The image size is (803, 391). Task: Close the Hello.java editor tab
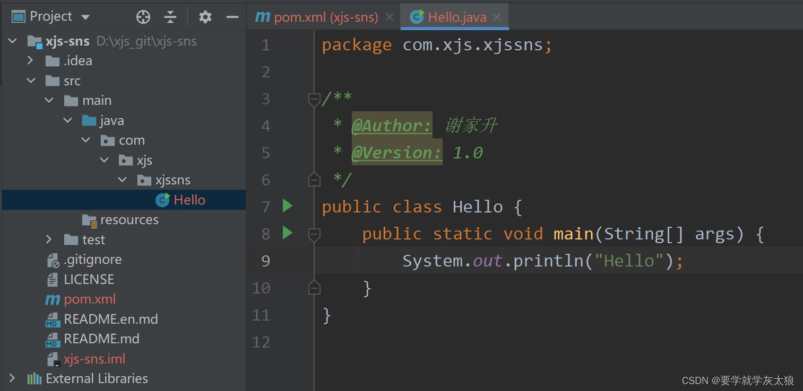pyautogui.click(x=497, y=17)
